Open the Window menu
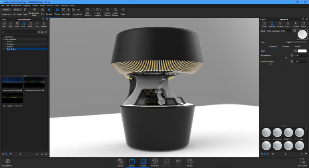The width and height of the screenshot is (309, 168). (x=64, y=6)
